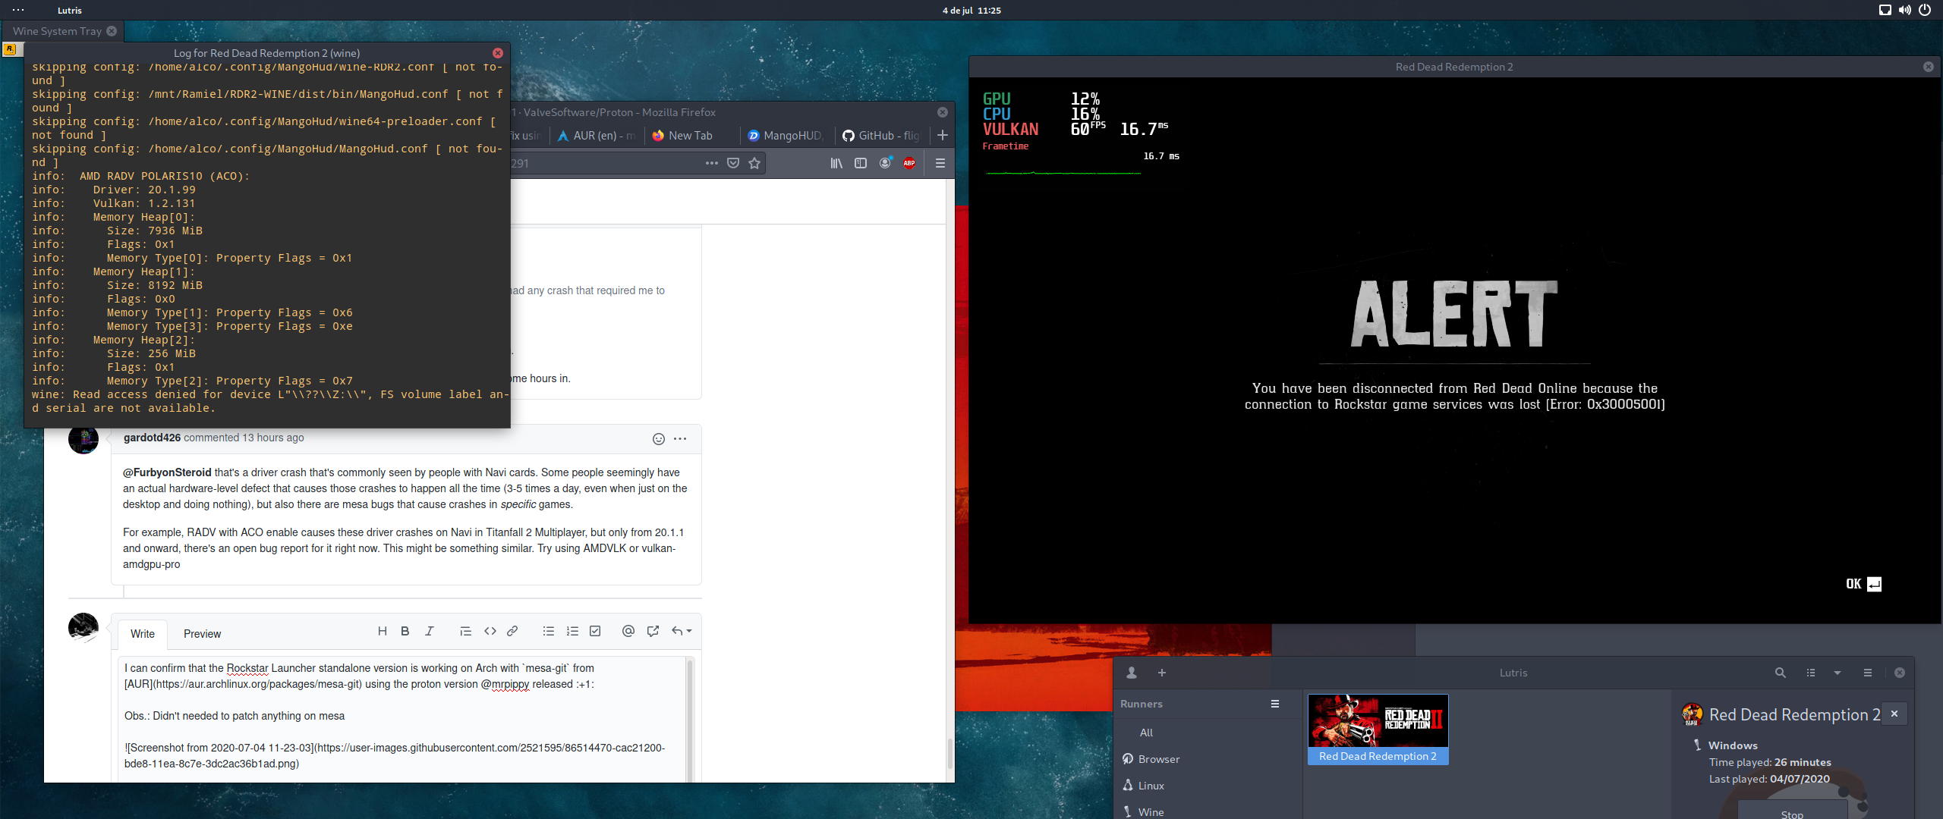Screen dimensions: 1943x819
Task: Open Runners sidebar options menu
Action: 1275,704
